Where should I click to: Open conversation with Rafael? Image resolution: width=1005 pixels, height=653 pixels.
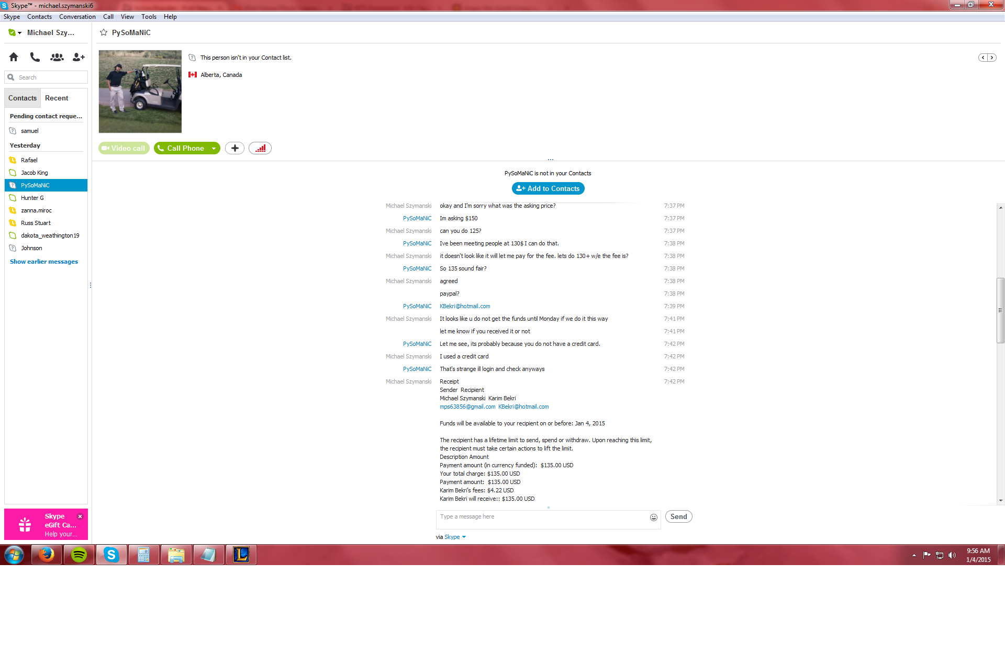46,160
